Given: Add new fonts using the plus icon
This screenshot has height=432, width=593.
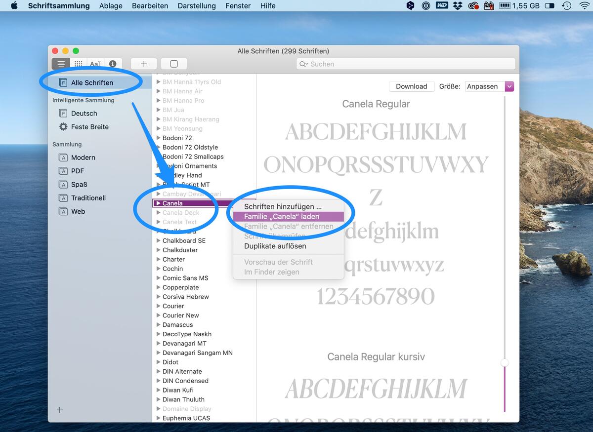Looking at the screenshot, I should [x=143, y=64].
